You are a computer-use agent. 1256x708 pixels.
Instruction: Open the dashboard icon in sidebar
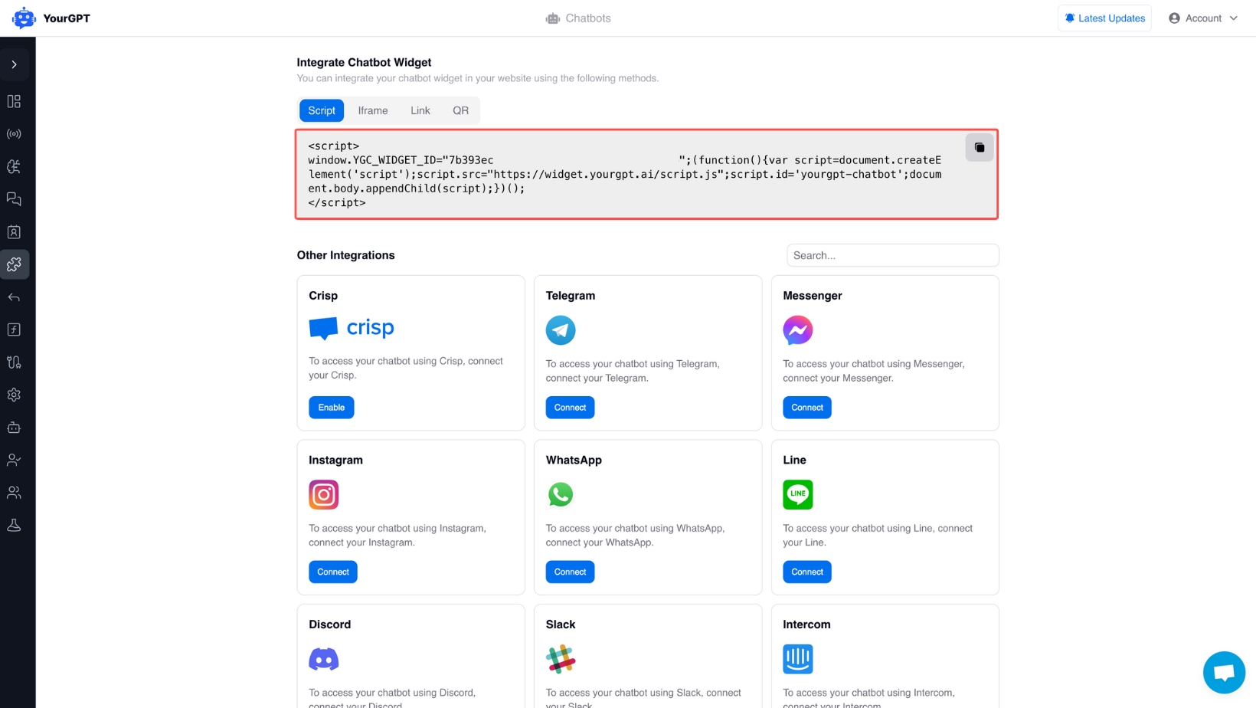coord(14,100)
